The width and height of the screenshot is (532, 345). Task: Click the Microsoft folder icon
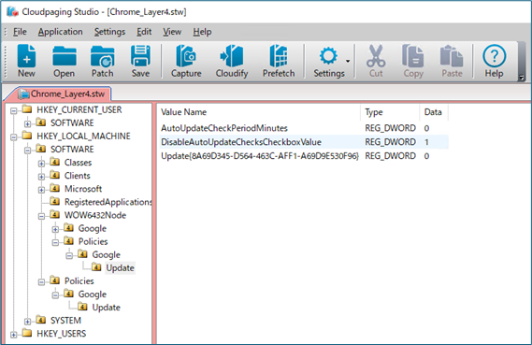pyautogui.click(x=54, y=188)
